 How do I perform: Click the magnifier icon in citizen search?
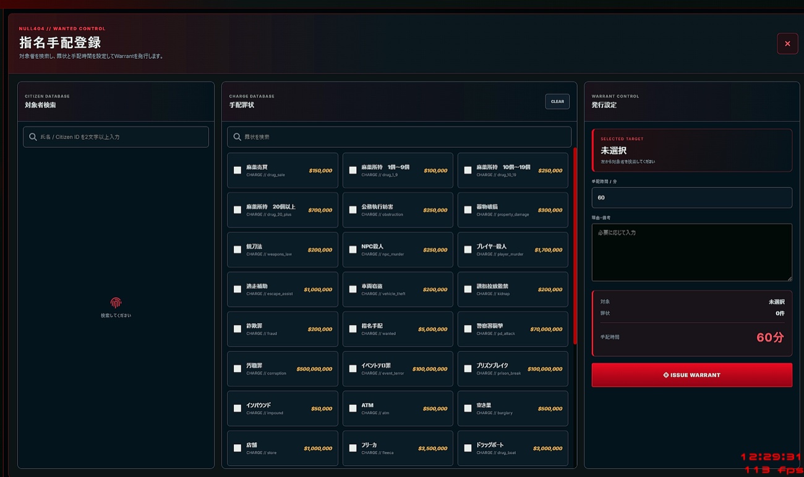click(x=33, y=137)
